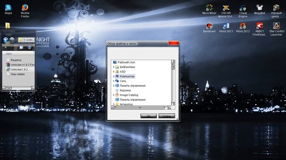Select the Активатор folder in the tree
Image resolution: width=286 pixels, height=160 pixels.
click(x=124, y=104)
